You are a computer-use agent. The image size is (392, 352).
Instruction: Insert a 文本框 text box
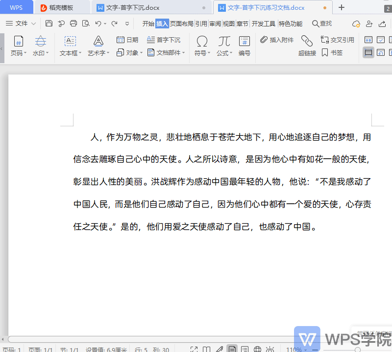tap(70, 46)
